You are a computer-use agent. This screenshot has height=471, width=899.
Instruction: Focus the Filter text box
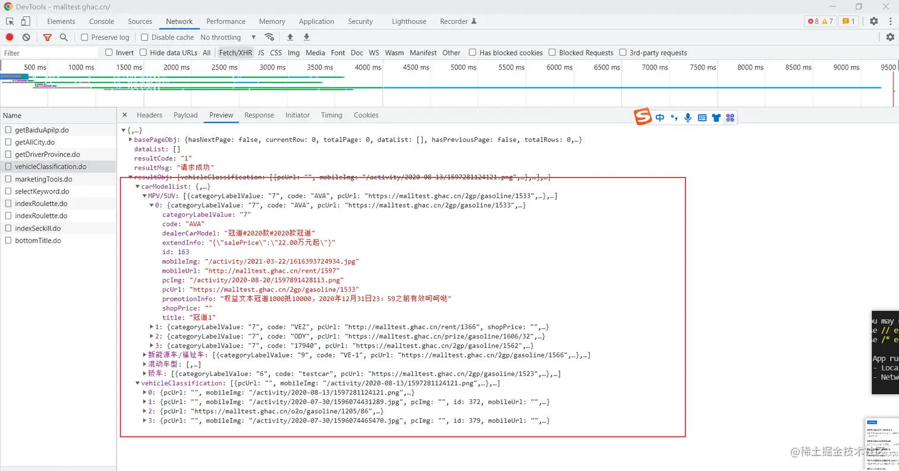point(50,53)
